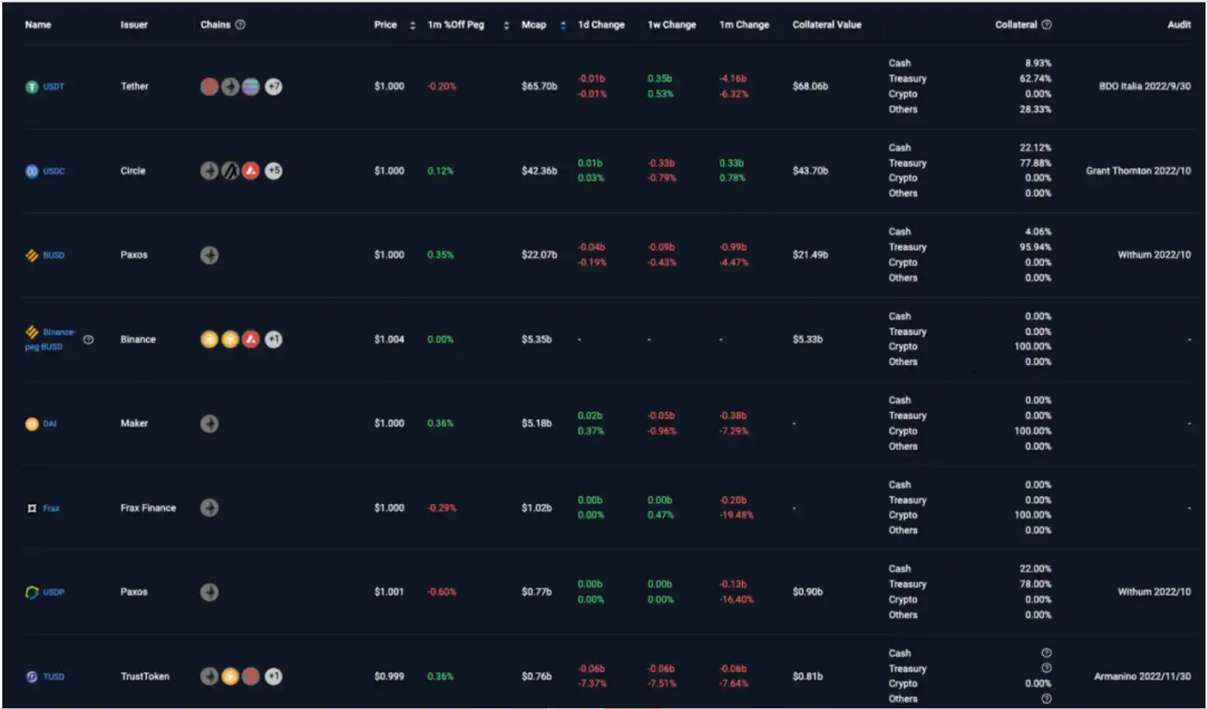Open the BUSD name link in Paxos row
This screenshot has width=1207, height=709.
pos(53,255)
